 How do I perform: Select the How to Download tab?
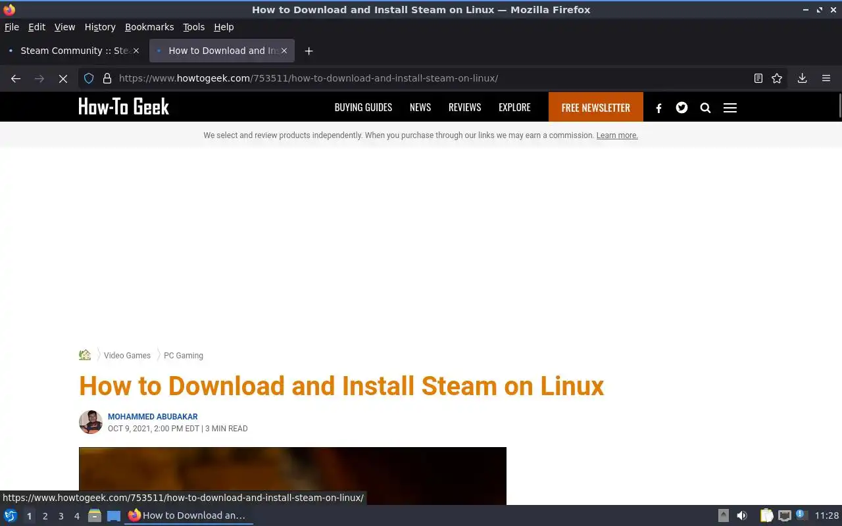[222, 51]
